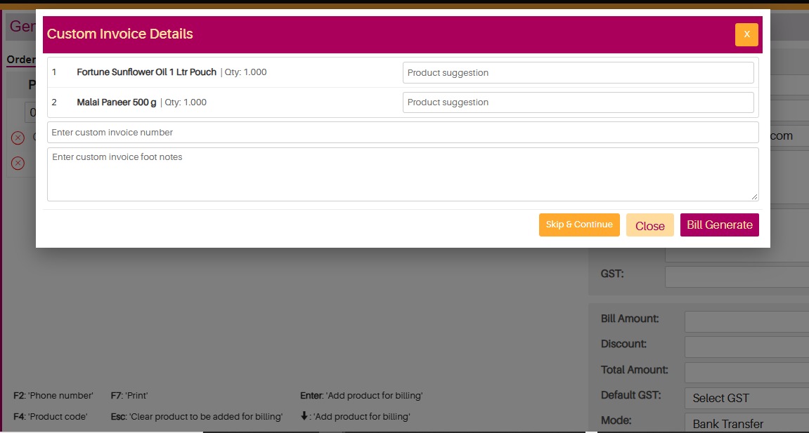The image size is (809, 433).
Task: Click Product suggestion field for Fortune Sunflower Oil
Action: [x=578, y=72]
